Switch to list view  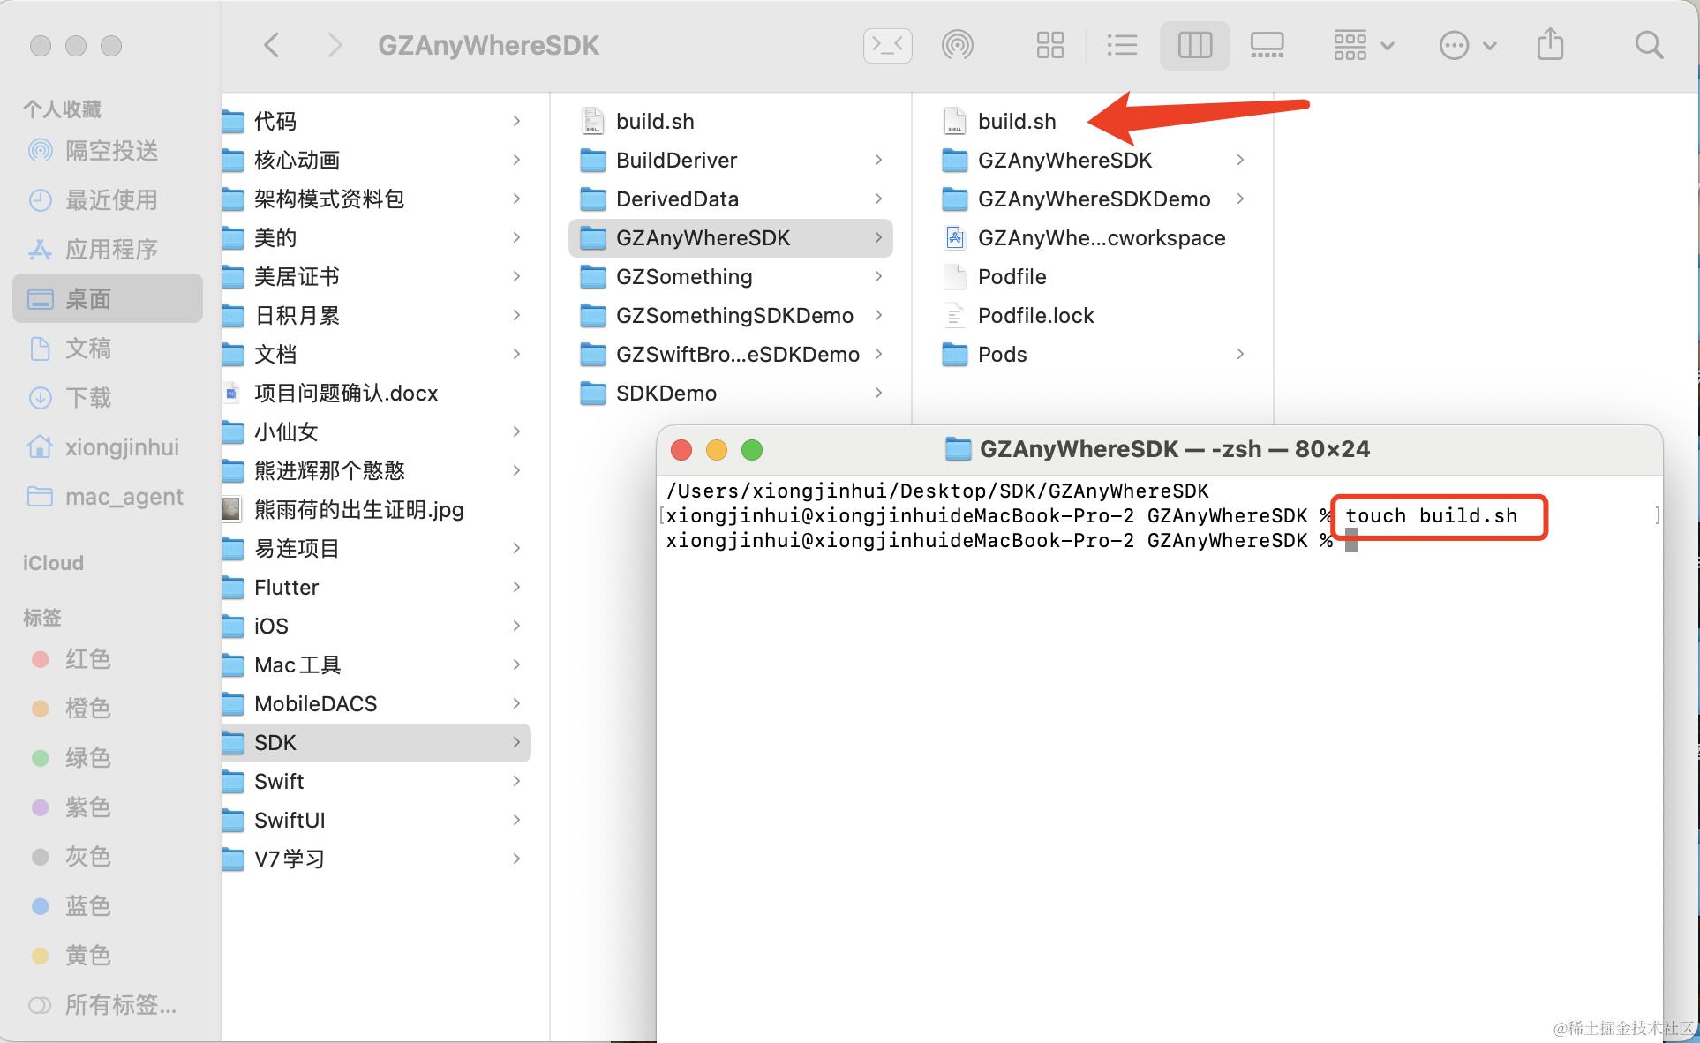(x=1122, y=45)
